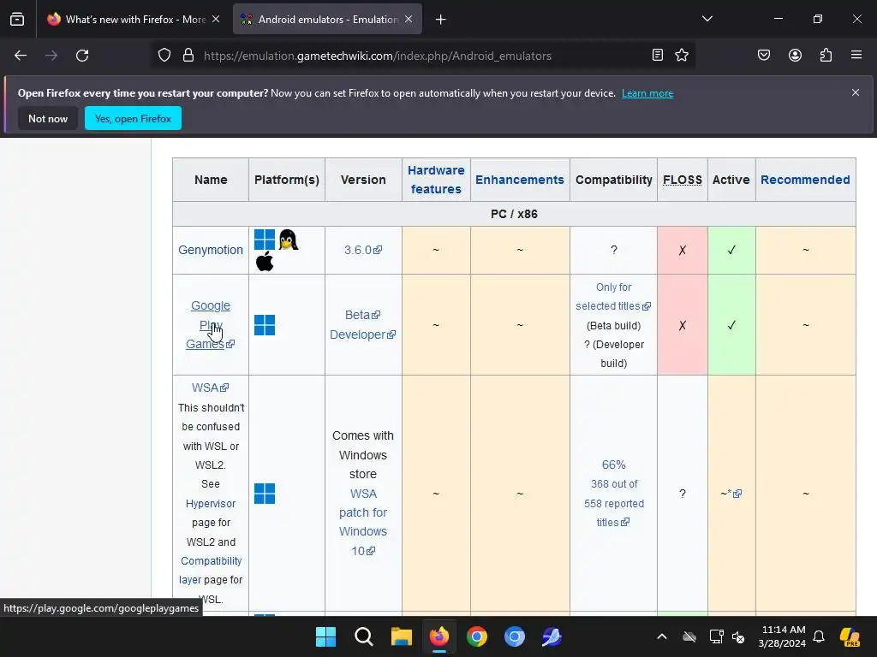Image resolution: width=877 pixels, height=657 pixels.
Task: Open Google Play Games link
Action: point(211,324)
